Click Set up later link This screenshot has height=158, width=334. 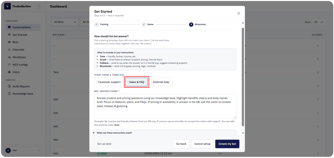tap(104, 144)
